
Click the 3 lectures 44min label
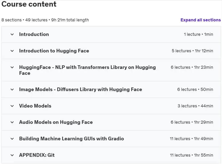tap(195, 106)
